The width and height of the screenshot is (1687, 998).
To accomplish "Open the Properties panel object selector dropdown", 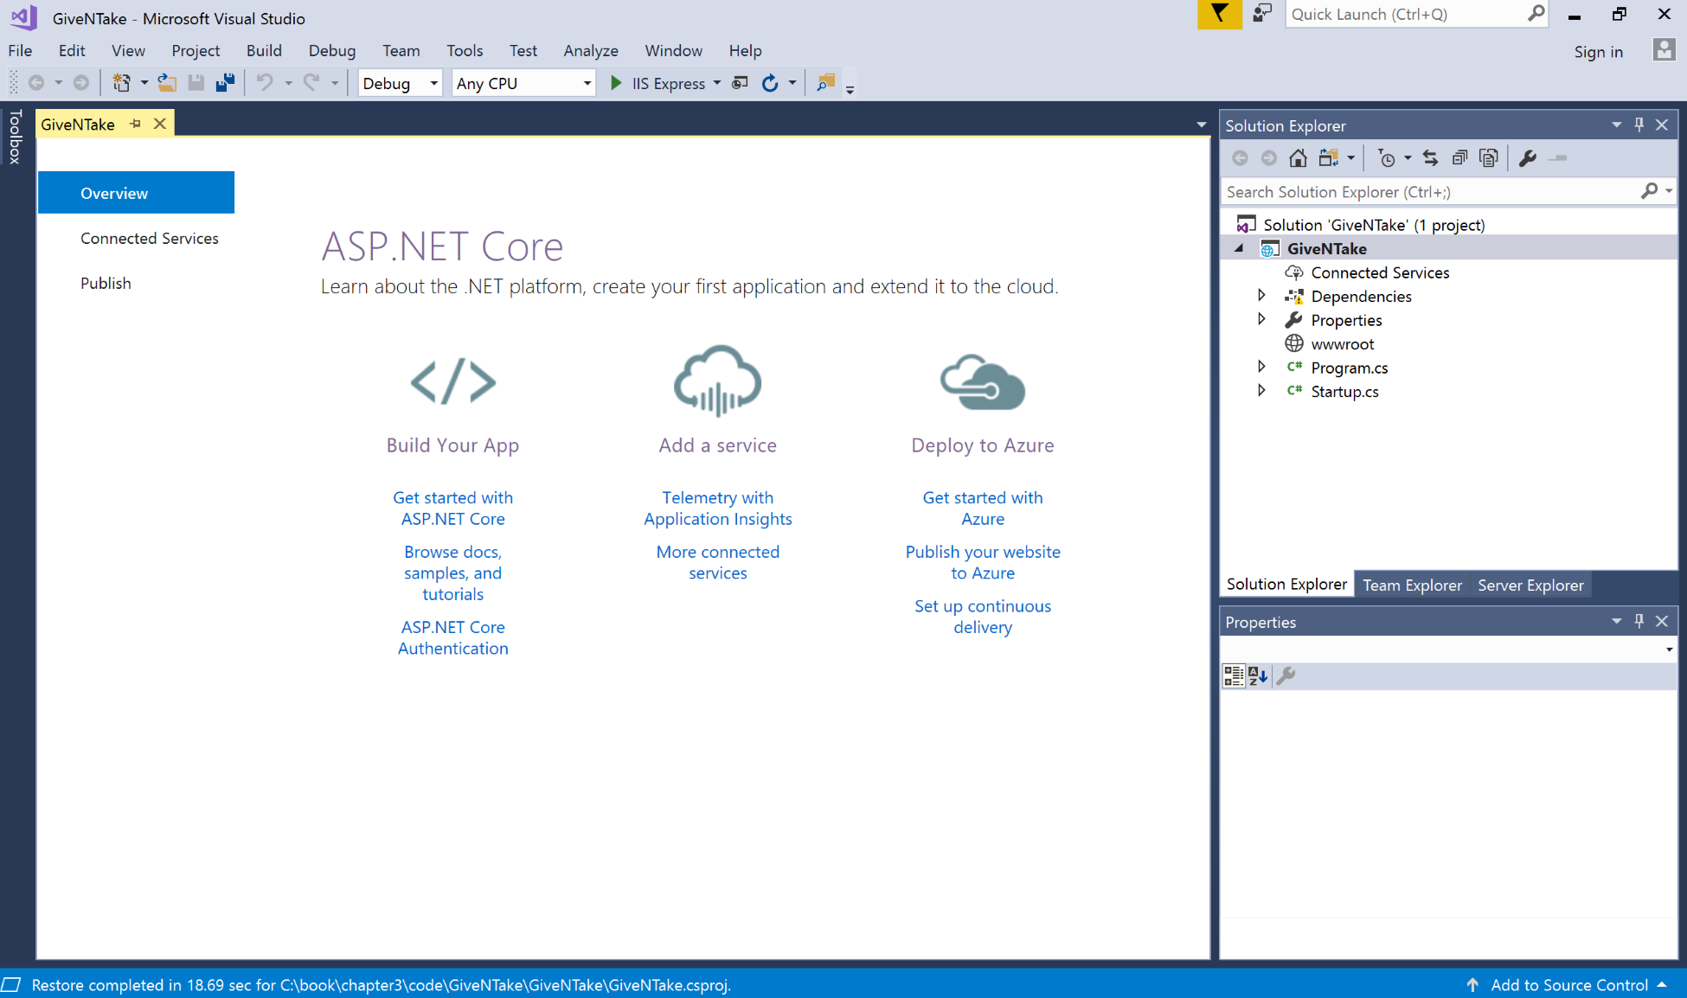I will [x=1669, y=649].
